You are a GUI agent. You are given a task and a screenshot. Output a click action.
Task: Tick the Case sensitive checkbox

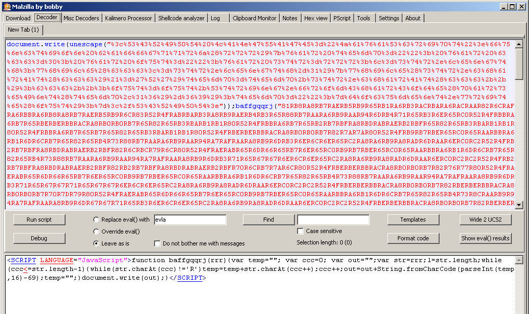coord(300,231)
